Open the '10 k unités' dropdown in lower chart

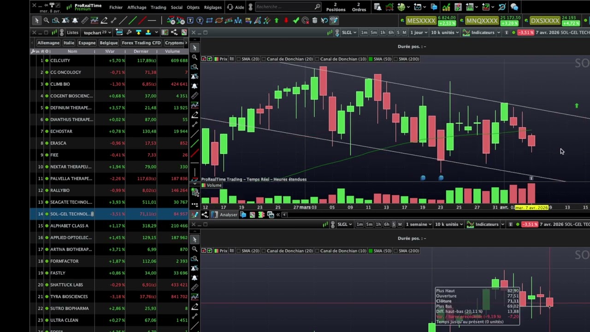[449, 224]
